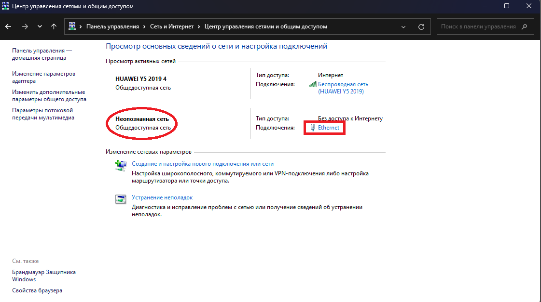
Task: Open Изменение параметров адаптера in the sidebar
Action: pos(43,78)
